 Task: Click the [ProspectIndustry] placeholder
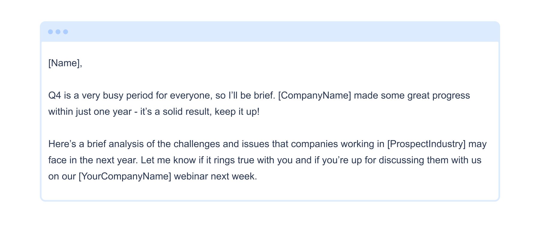[x=426, y=144]
